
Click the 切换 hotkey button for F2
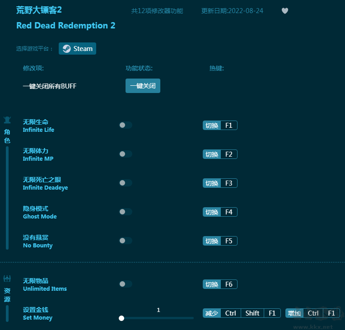click(x=212, y=154)
